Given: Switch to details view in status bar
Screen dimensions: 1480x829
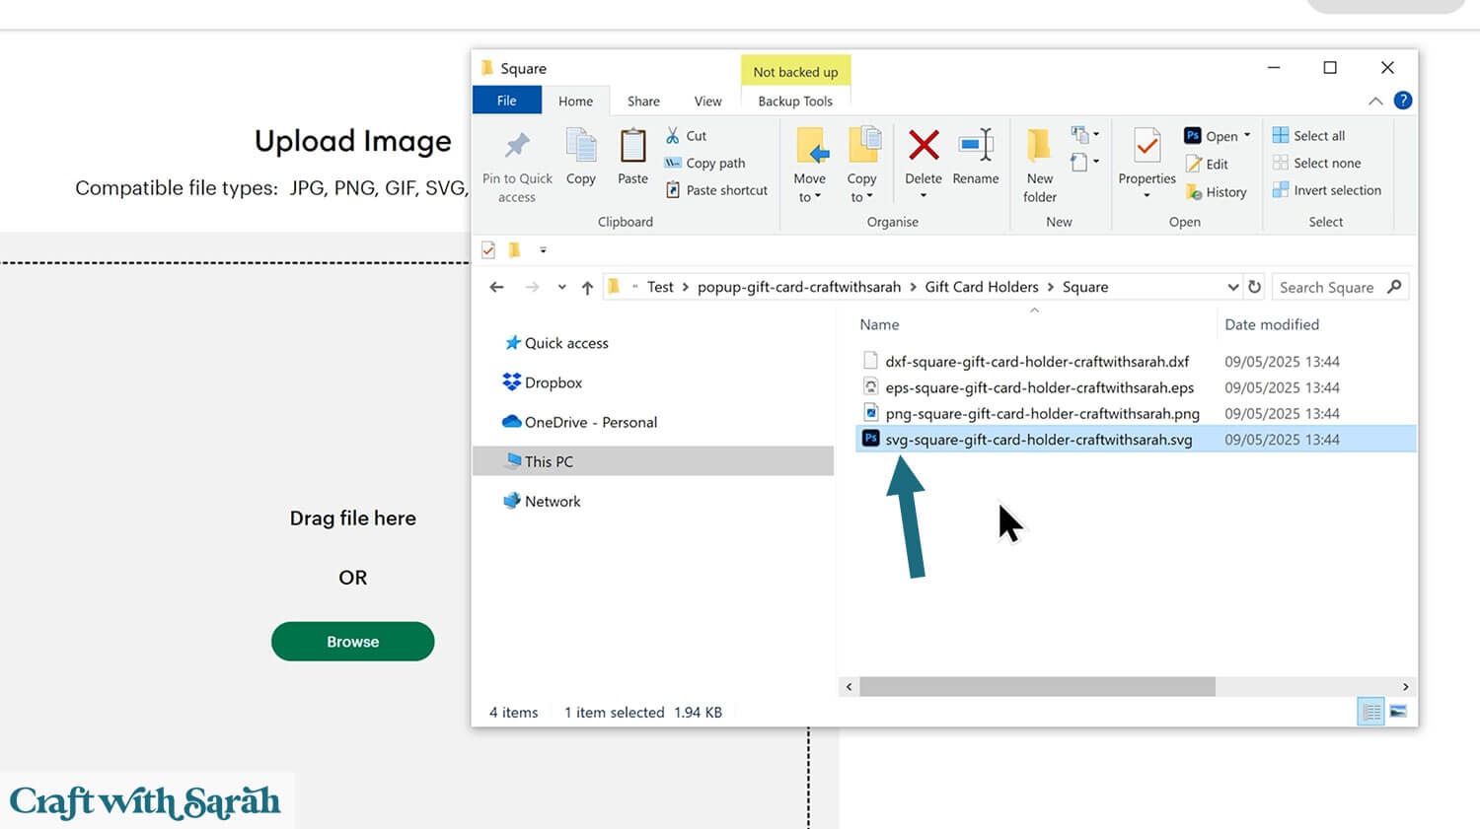Looking at the screenshot, I should point(1370,712).
